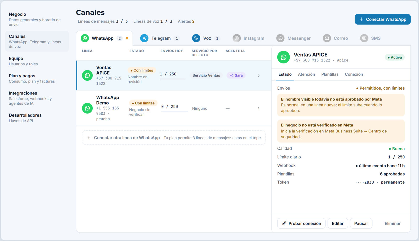Click the Con límites badge in Ventas APICE row
This screenshot has height=241, width=419.
tap(142, 70)
